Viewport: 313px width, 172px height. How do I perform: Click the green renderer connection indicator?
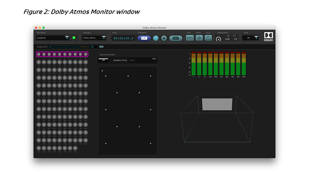pyautogui.click(x=74, y=38)
